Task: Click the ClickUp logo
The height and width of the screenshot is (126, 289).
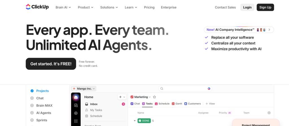Action: (x=37, y=7)
